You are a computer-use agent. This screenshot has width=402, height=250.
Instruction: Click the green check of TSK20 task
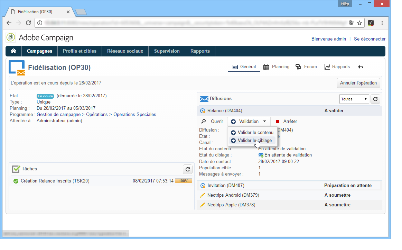(x=16, y=181)
